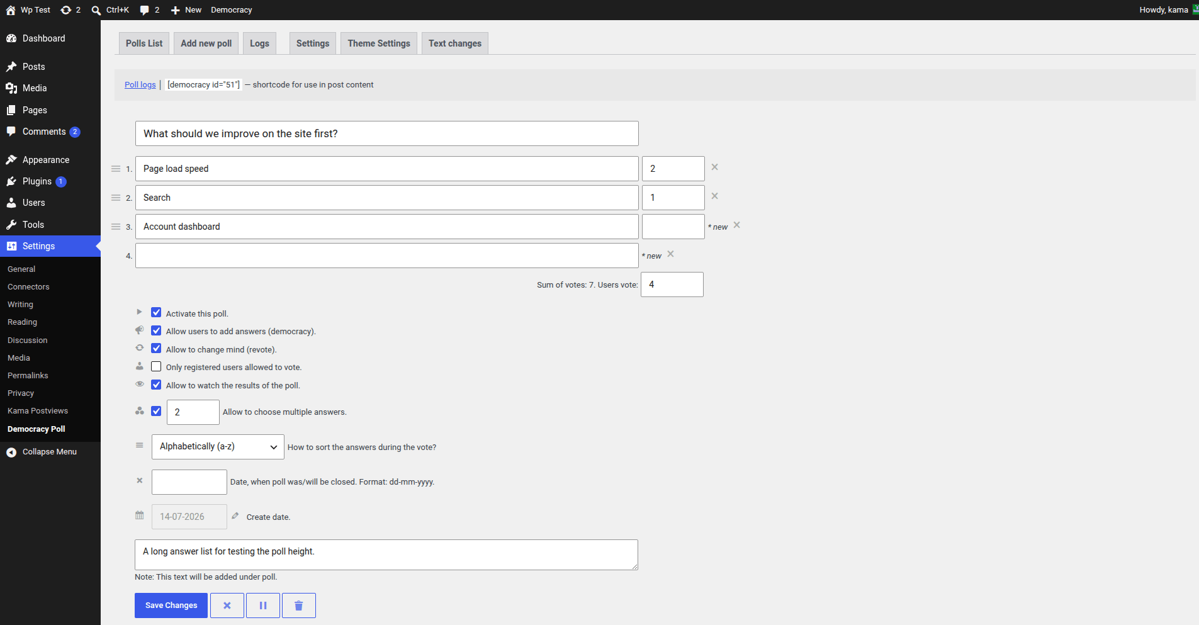This screenshot has height=625, width=1199.
Task: Toggle Allow to watch the results
Action: click(x=156, y=385)
